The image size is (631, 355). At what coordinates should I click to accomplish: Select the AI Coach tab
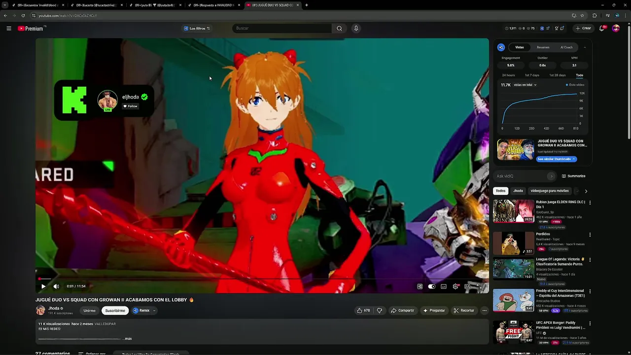pos(566,47)
